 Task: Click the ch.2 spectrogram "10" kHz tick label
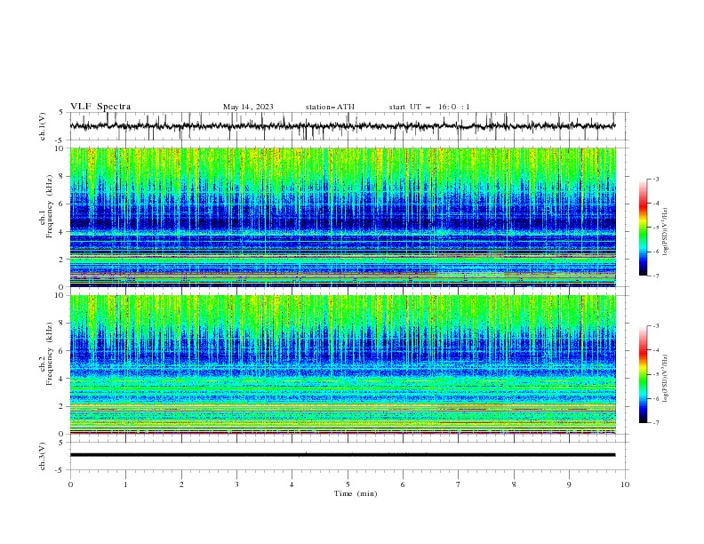[x=59, y=295]
